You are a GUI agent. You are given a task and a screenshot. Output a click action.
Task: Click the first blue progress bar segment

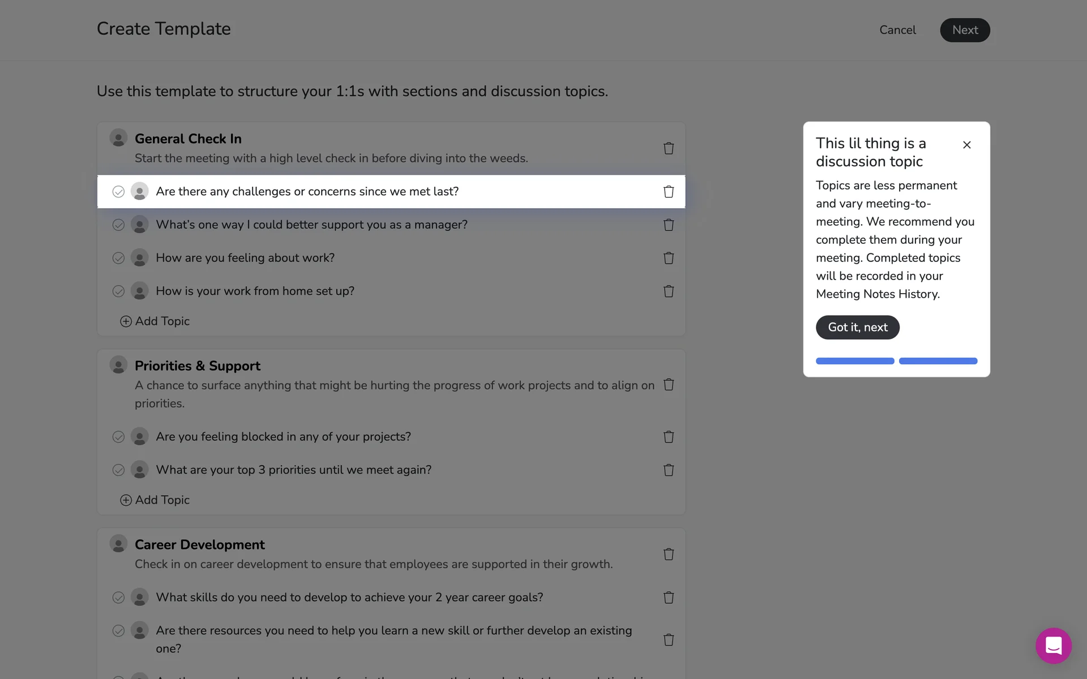point(855,361)
